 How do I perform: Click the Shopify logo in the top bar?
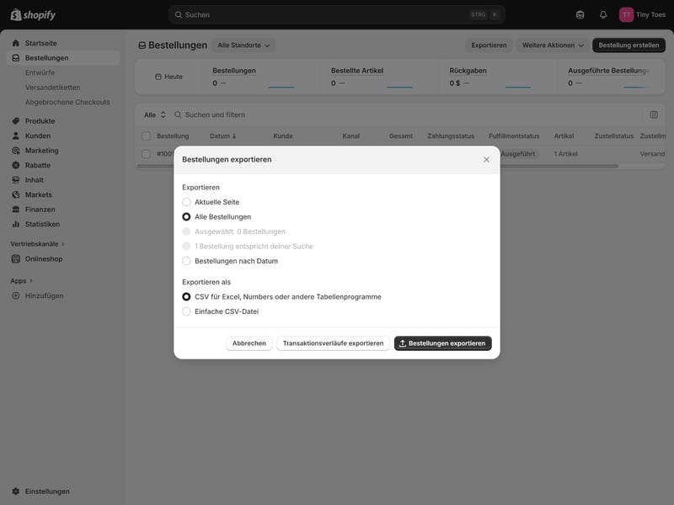click(x=33, y=14)
